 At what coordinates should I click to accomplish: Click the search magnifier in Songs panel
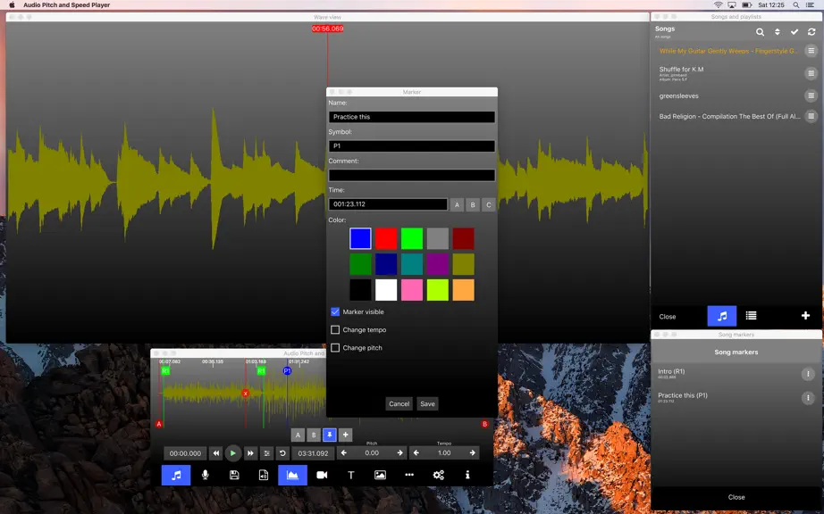[760, 32]
